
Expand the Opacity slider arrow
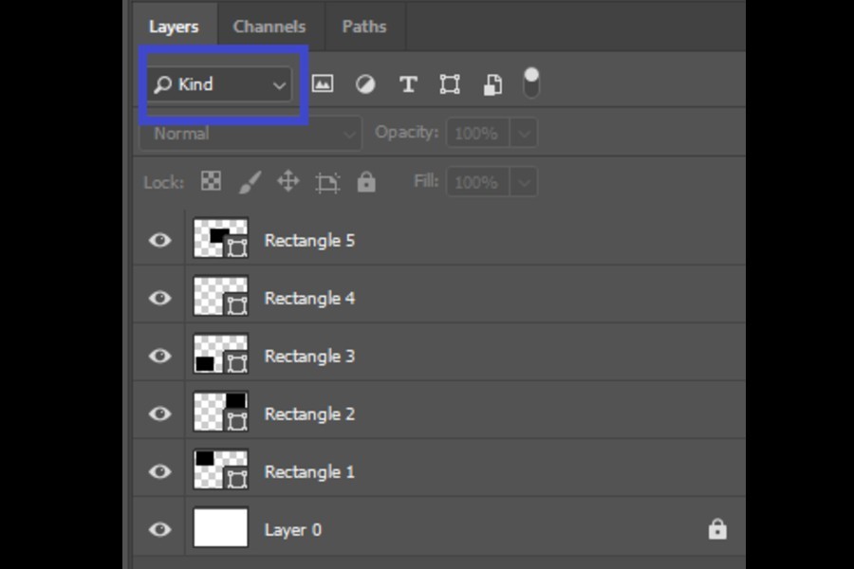point(524,134)
